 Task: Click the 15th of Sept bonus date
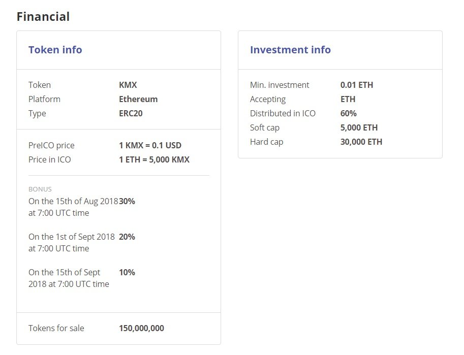point(69,278)
